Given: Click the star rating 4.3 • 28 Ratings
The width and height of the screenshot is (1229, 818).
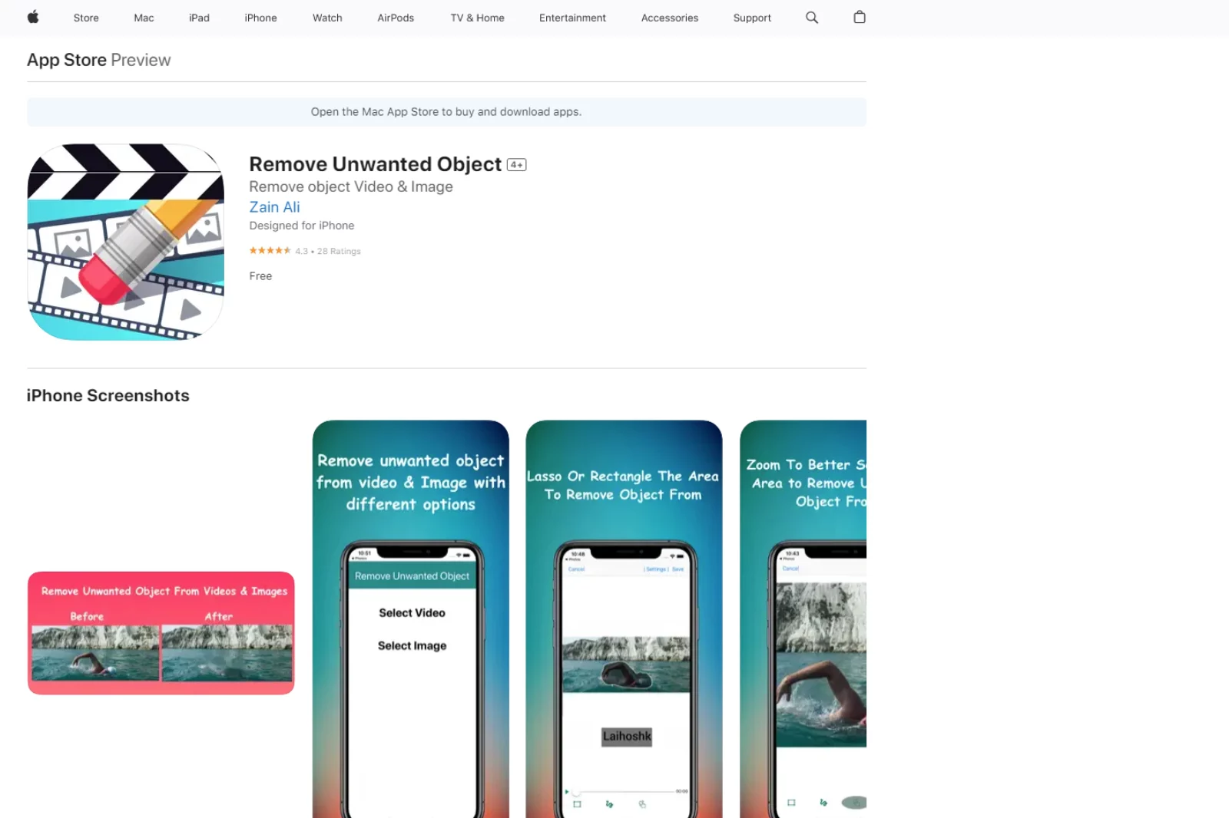Looking at the screenshot, I should [305, 251].
